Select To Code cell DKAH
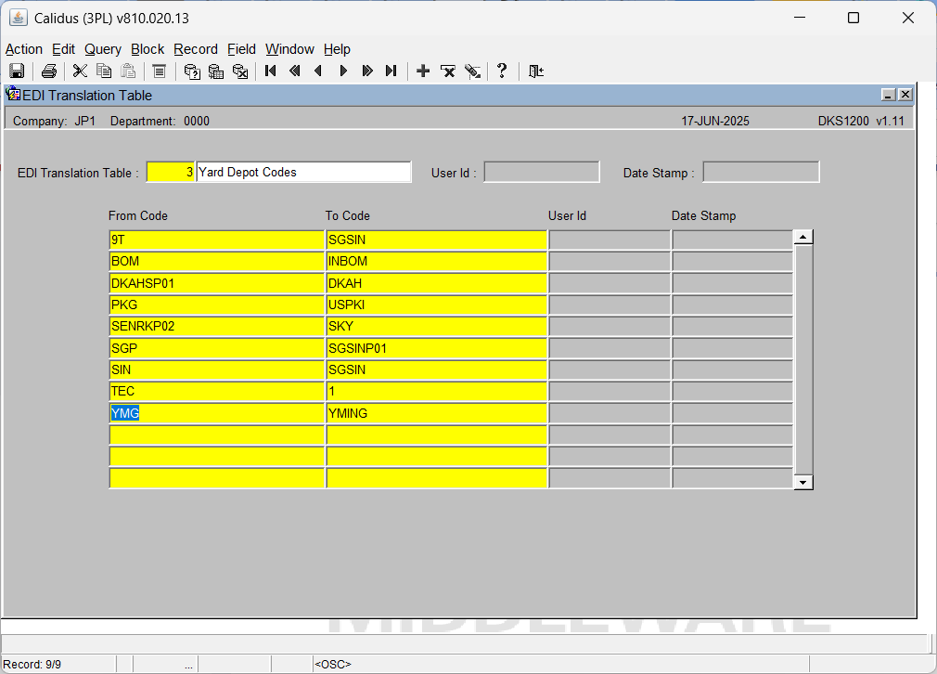This screenshot has width=937, height=674. click(437, 283)
